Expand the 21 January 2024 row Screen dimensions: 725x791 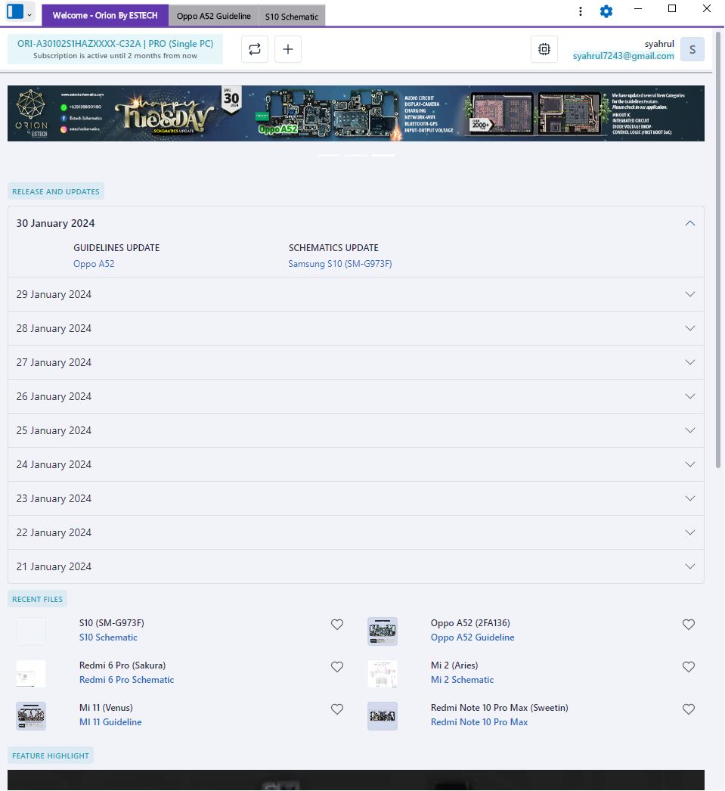[x=356, y=566]
